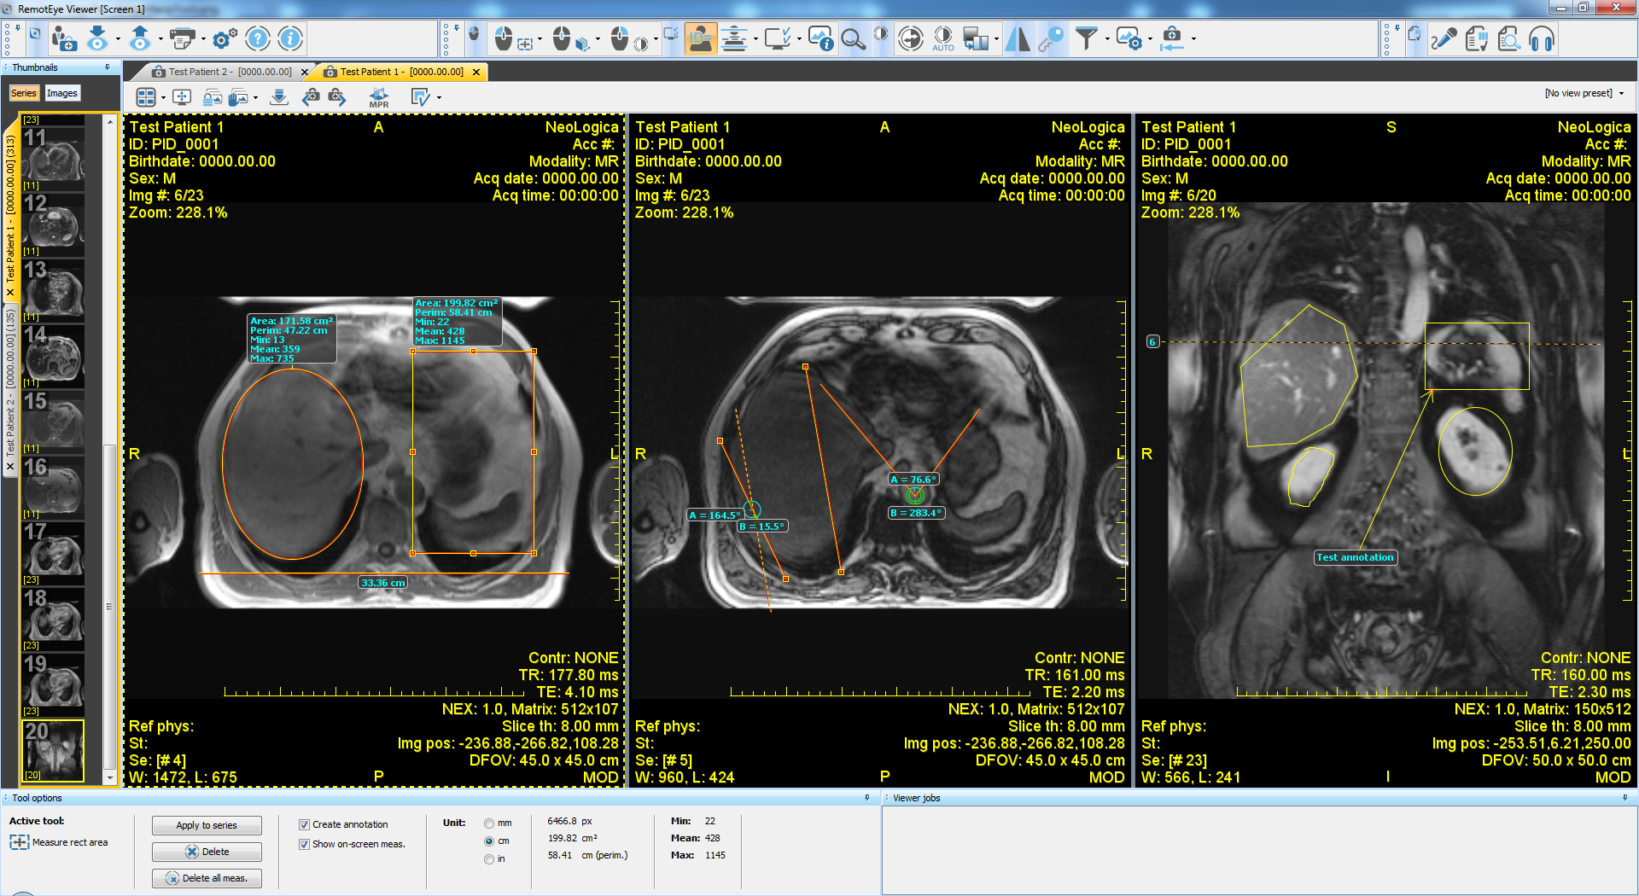Click the scout lines alignment icon

coord(734,39)
